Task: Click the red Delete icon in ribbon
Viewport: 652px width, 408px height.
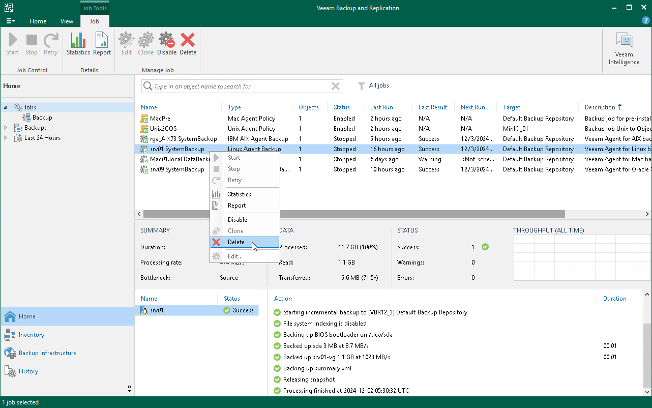Action: point(188,44)
